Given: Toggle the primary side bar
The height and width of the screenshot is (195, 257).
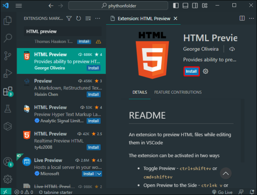Looking at the screenshot, I should coord(176,6).
